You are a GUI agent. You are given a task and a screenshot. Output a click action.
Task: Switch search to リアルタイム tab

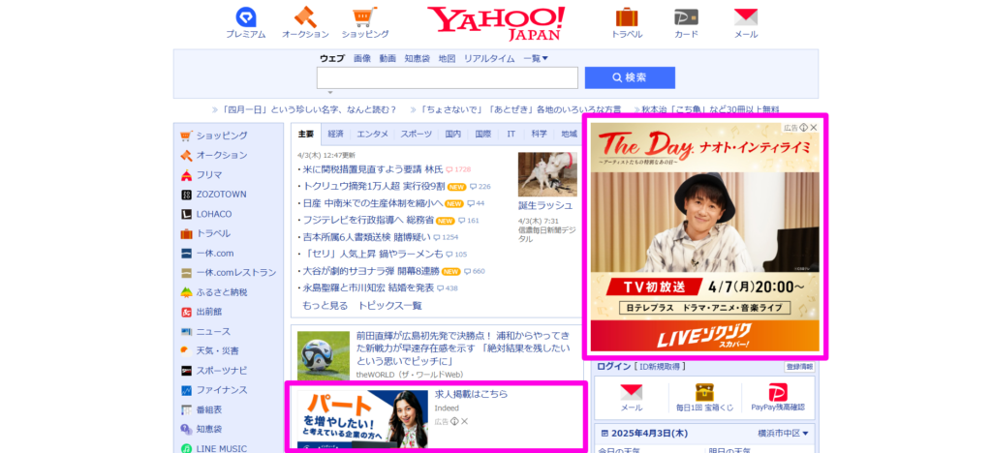(489, 58)
